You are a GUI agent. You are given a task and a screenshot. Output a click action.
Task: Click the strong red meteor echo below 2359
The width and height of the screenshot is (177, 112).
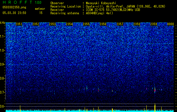click(x=155, y=90)
